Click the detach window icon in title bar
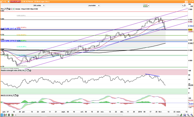Viewport: 194px width, 117px height. 186,2
